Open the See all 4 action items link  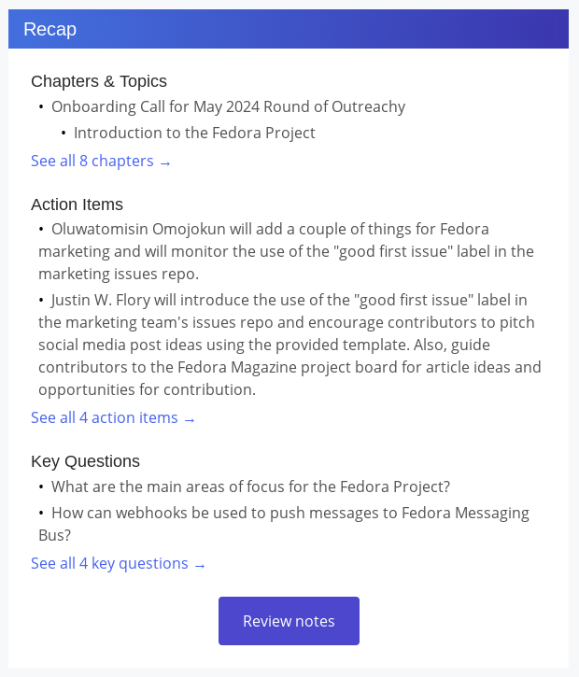tap(113, 418)
